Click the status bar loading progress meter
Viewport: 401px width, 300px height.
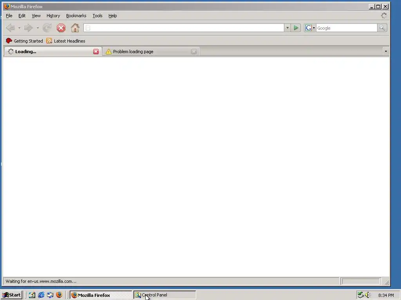[x=361, y=281]
